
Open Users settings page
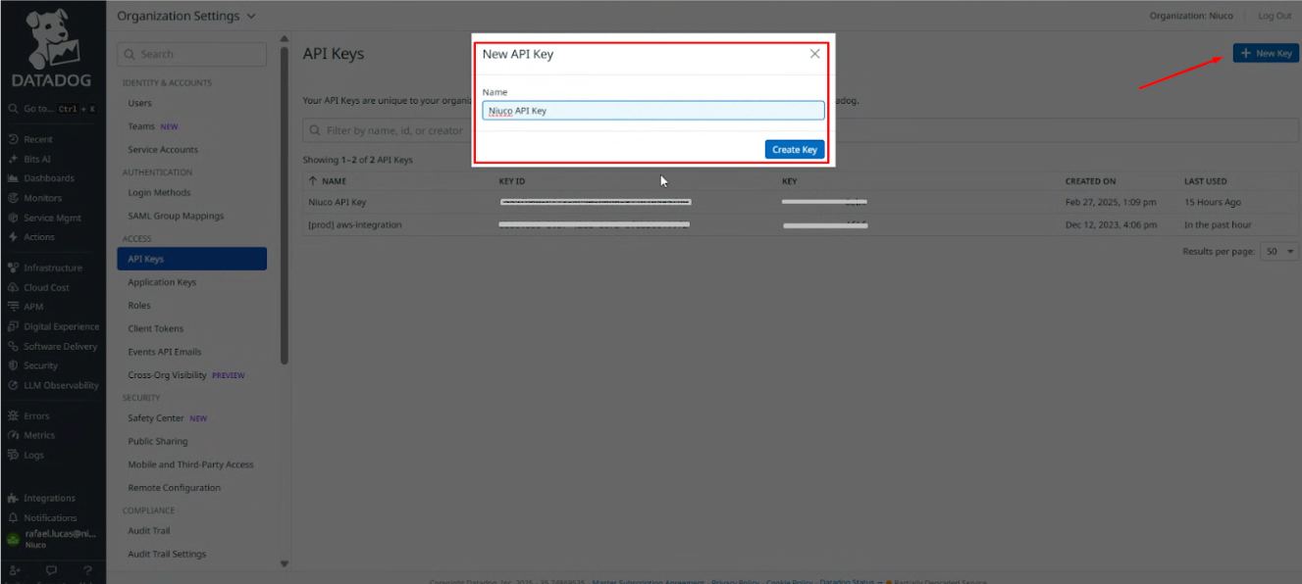(x=139, y=103)
